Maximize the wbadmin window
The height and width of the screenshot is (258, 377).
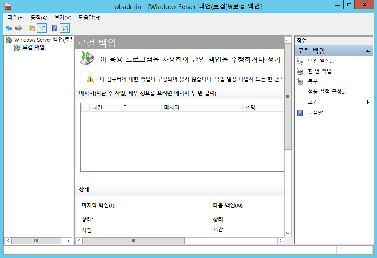coord(349,5)
